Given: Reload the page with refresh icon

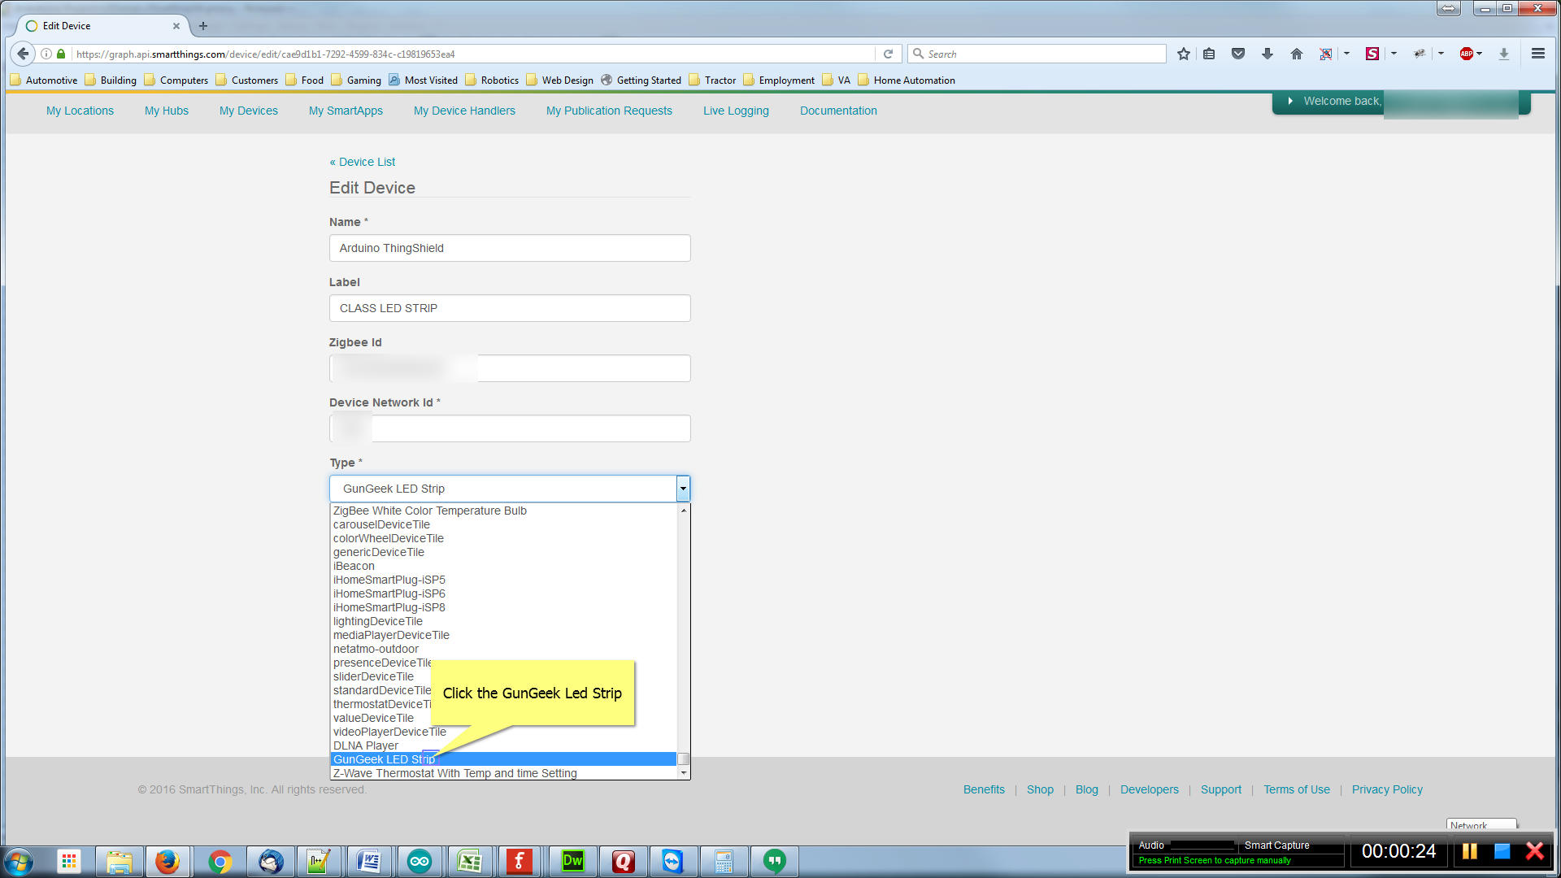Looking at the screenshot, I should tap(888, 54).
